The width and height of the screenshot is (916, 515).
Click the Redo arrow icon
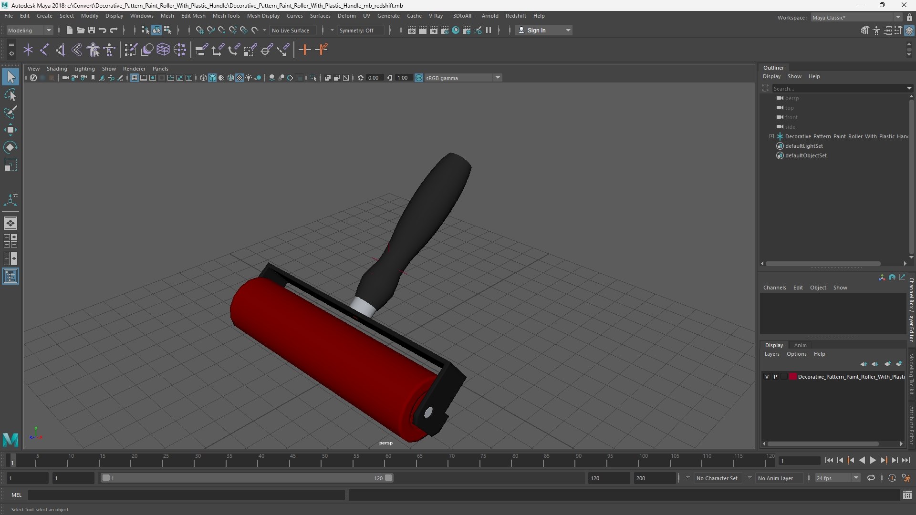coord(114,30)
